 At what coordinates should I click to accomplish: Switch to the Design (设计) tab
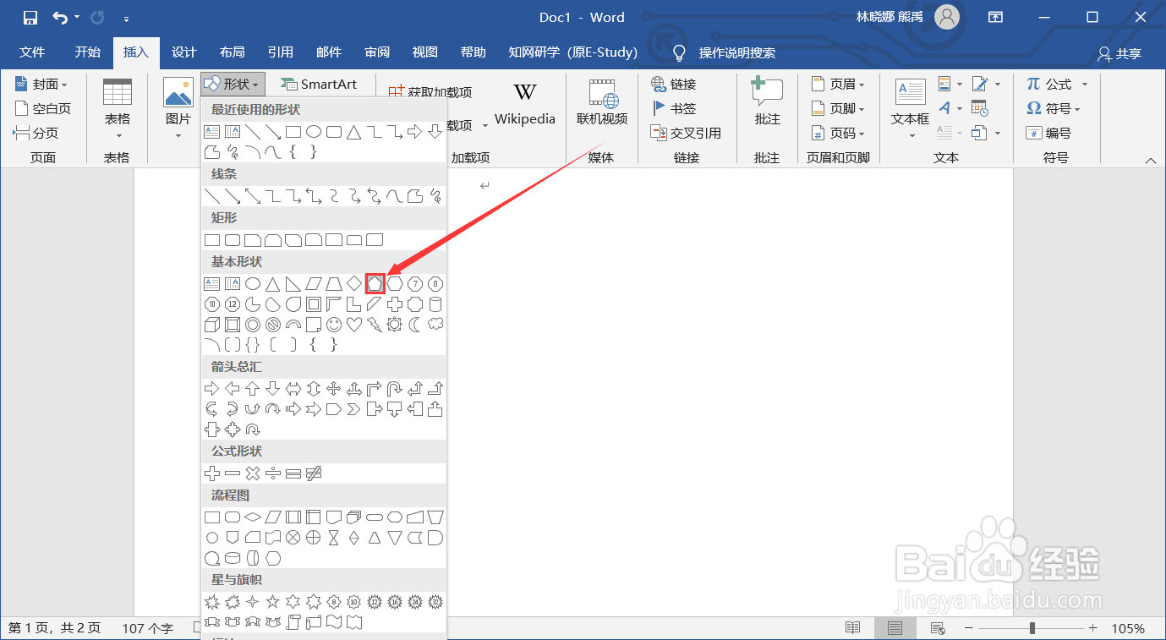tap(184, 52)
